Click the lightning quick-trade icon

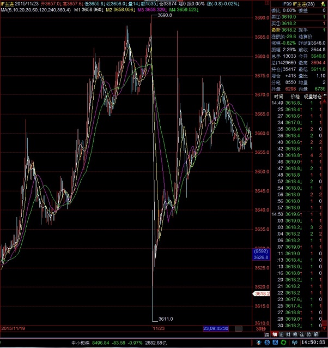pyautogui.click(x=323, y=4)
